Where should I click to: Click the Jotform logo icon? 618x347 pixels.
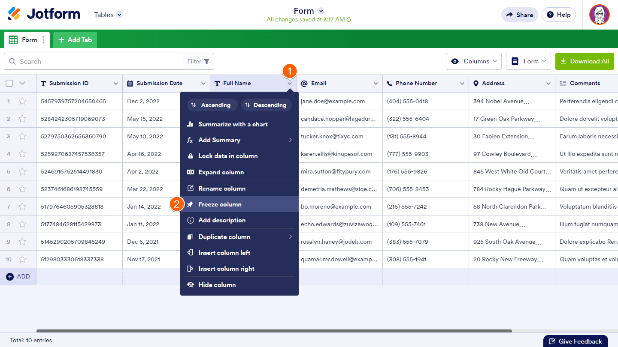tap(14, 14)
